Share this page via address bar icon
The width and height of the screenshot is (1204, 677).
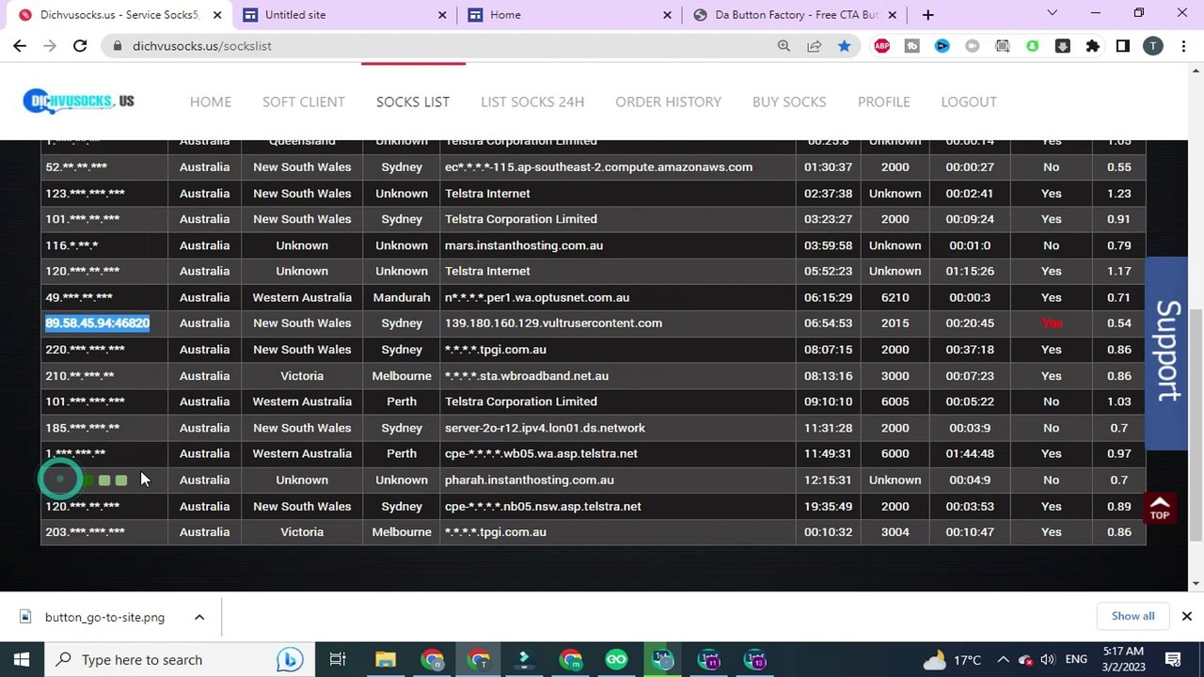point(814,46)
